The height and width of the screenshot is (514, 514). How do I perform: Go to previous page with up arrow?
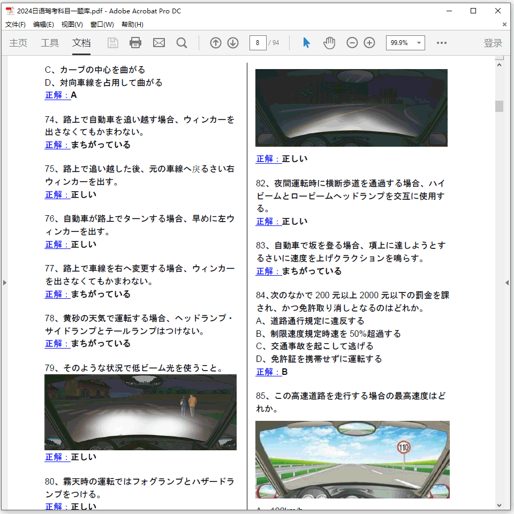216,43
